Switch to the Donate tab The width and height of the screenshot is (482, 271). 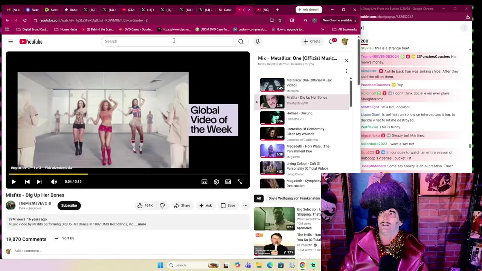pyautogui.click(x=225, y=10)
